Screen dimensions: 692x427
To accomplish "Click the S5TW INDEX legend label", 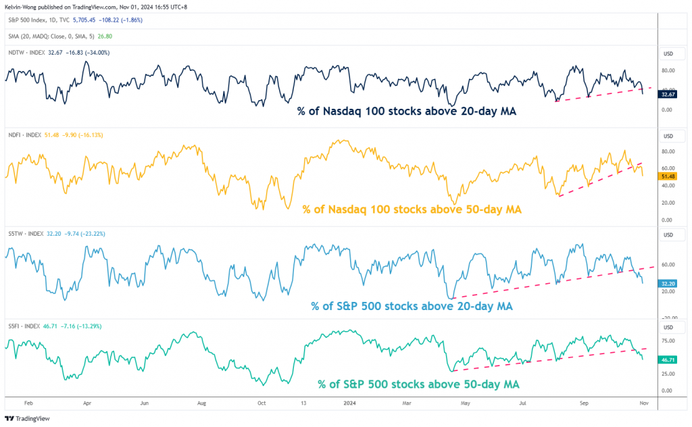I will tap(24, 234).
